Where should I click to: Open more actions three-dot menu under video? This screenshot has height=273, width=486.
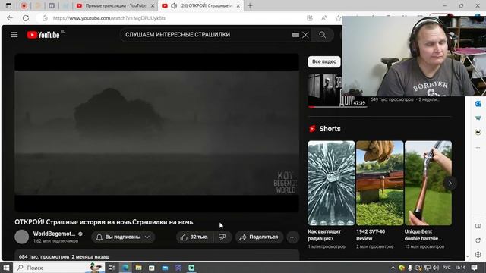(293, 237)
